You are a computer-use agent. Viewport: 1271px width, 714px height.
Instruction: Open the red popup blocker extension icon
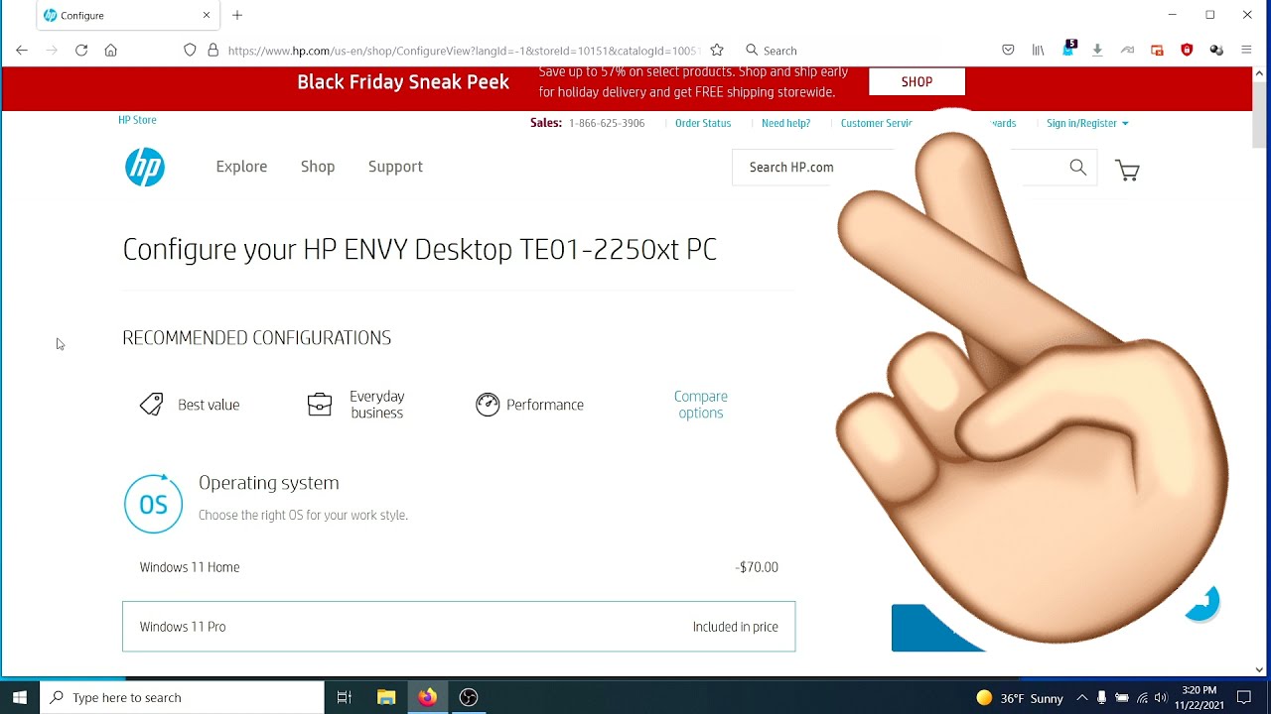pos(1157,50)
